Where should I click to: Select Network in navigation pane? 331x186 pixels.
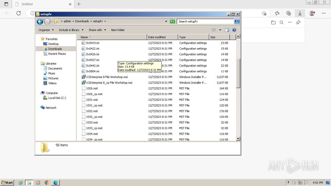tap(51, 108)
